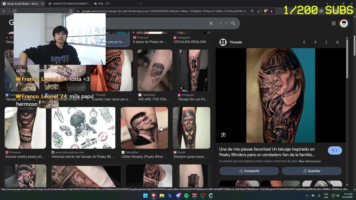356x200 pixels.
Task: Search this image with Google Lens icon
Action: click(x=223, y=135)
